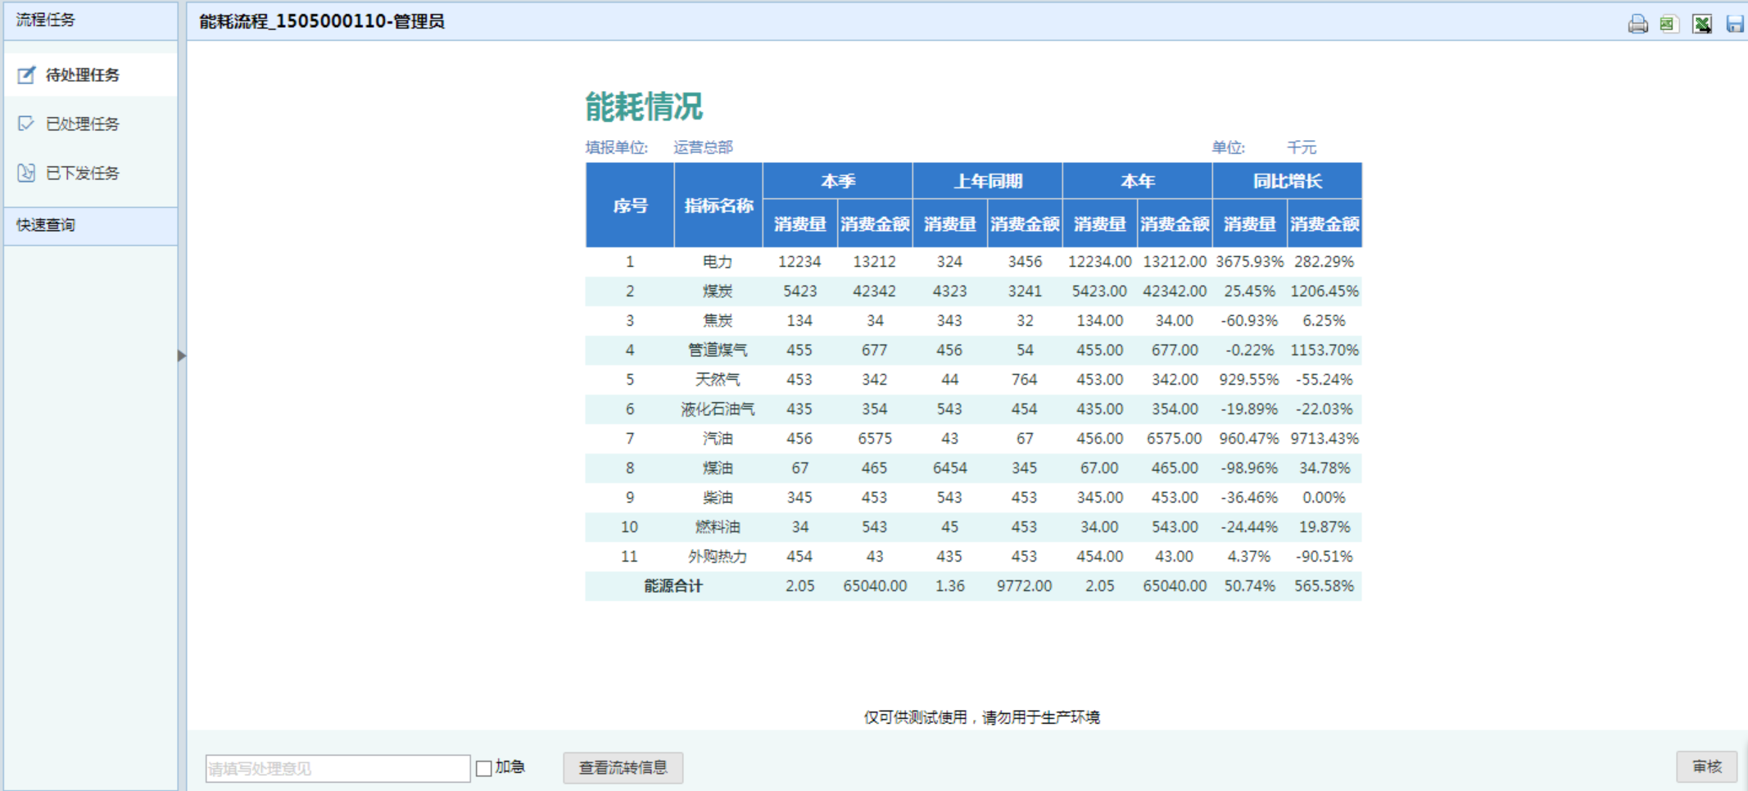This screenshot has width=1748, height=791.
Task: Click the 液化石油气 row name cell
Action: coord(718,409)
